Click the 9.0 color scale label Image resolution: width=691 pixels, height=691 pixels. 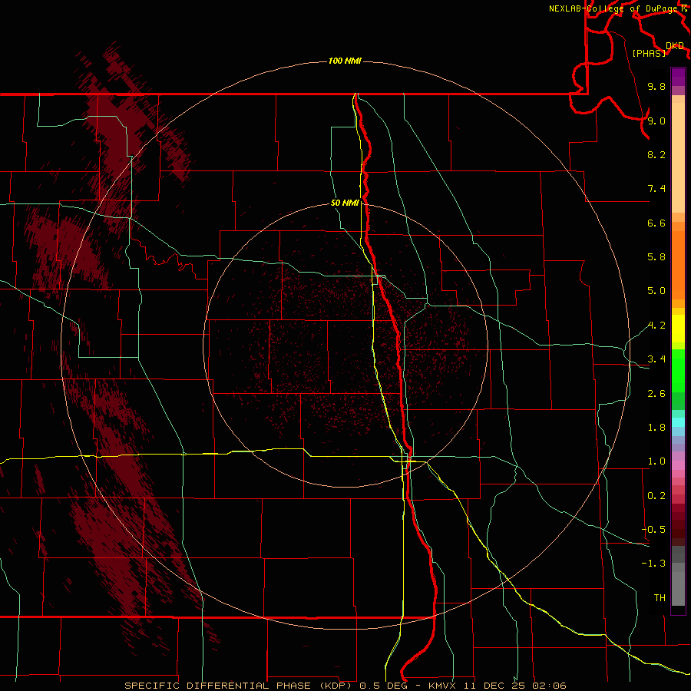point(656,121)
